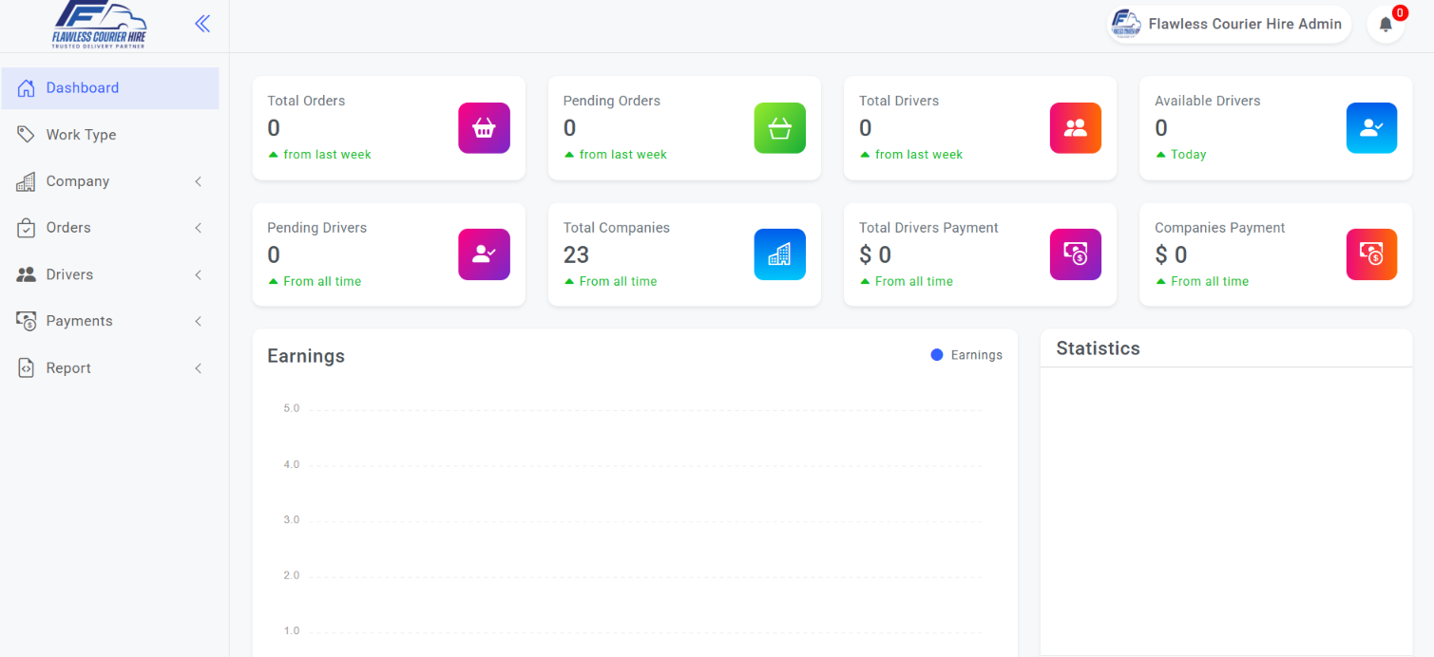Click the notification bell icon
The width and height of the screenshot is (1434, 657).
[1385, 25]
